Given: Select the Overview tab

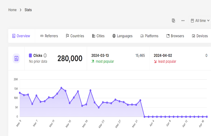Looking at the screenshot, I should tap(21, 36).
